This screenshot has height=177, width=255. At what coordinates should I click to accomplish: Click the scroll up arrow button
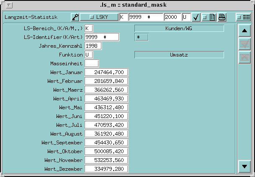pyautogui.click(x=244, y=31)
